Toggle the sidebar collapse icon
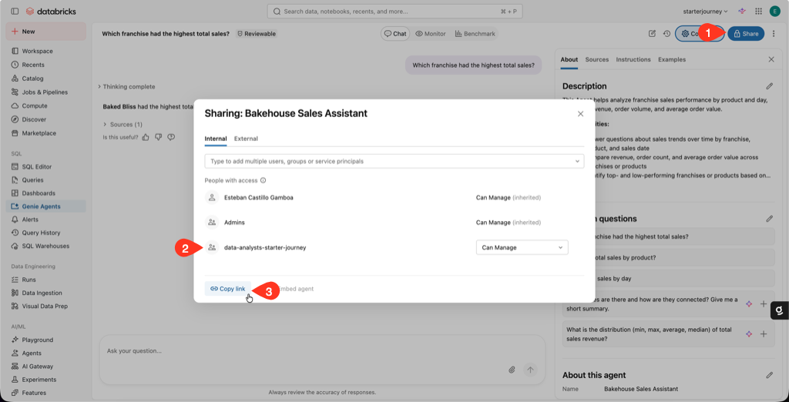This screenshot has width=789, height=402. coord(15,11)
